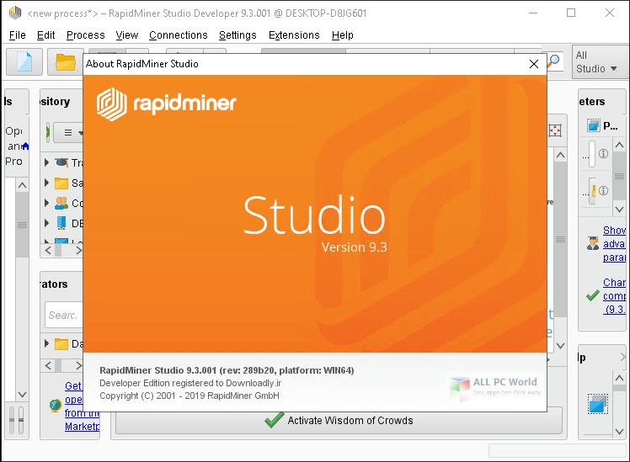Expand the Samples folder tree node

point(46,183)
